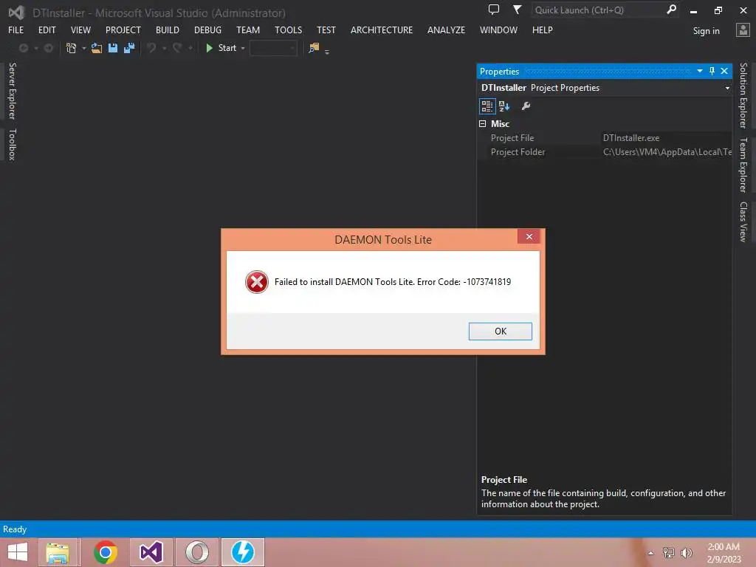The height and width of the screenshot is (567, 756).
Task: Toggle auto-hide pin on Properties panel
Action: (712, 71)
